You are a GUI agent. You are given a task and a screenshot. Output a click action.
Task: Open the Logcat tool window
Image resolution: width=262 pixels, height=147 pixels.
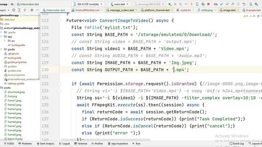(x=64, y=143)
